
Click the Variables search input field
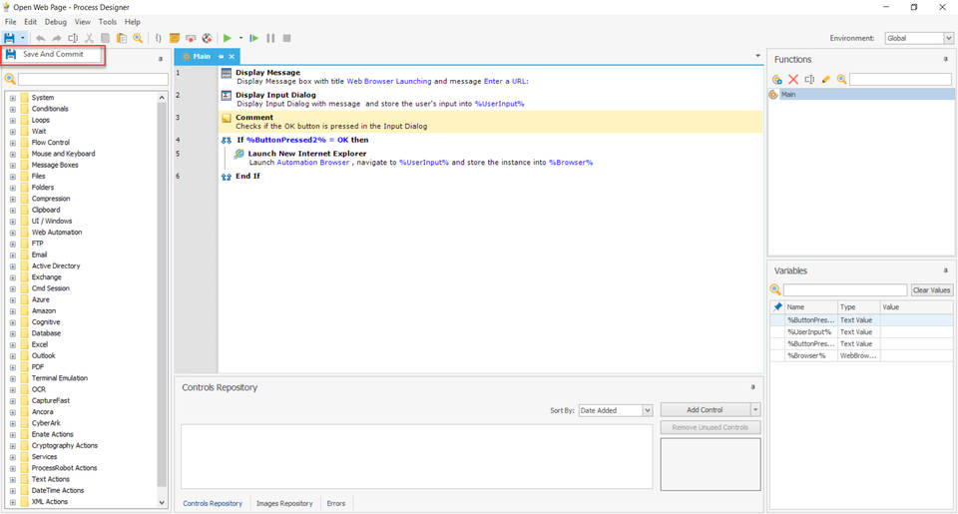coord(845,290)
